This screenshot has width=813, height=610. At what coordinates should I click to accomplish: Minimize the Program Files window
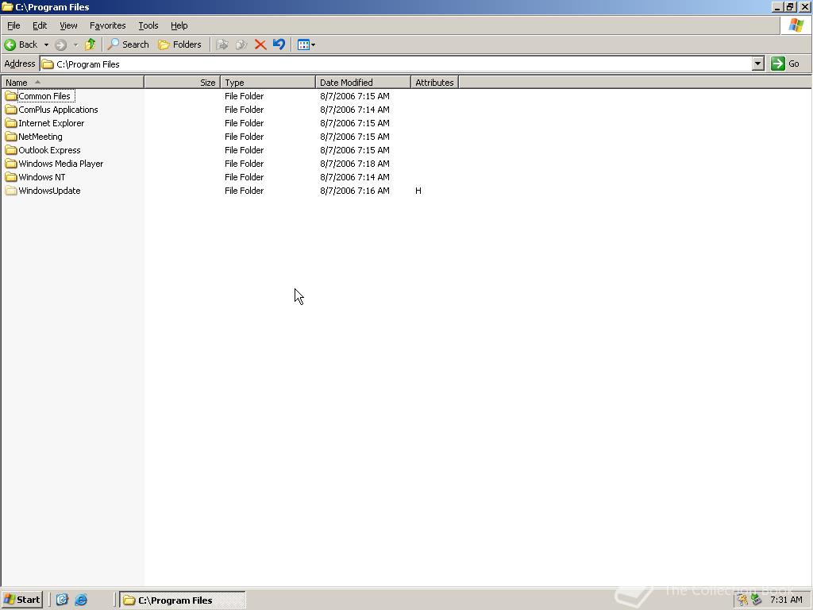776,6
